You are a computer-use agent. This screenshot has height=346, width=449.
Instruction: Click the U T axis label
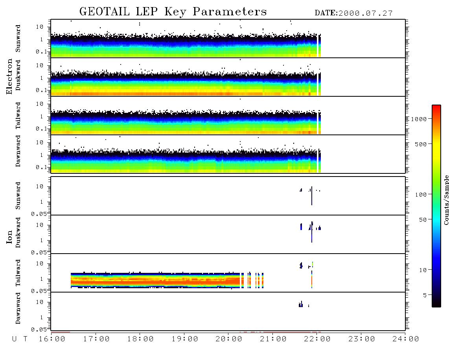(x=20, y=339)
